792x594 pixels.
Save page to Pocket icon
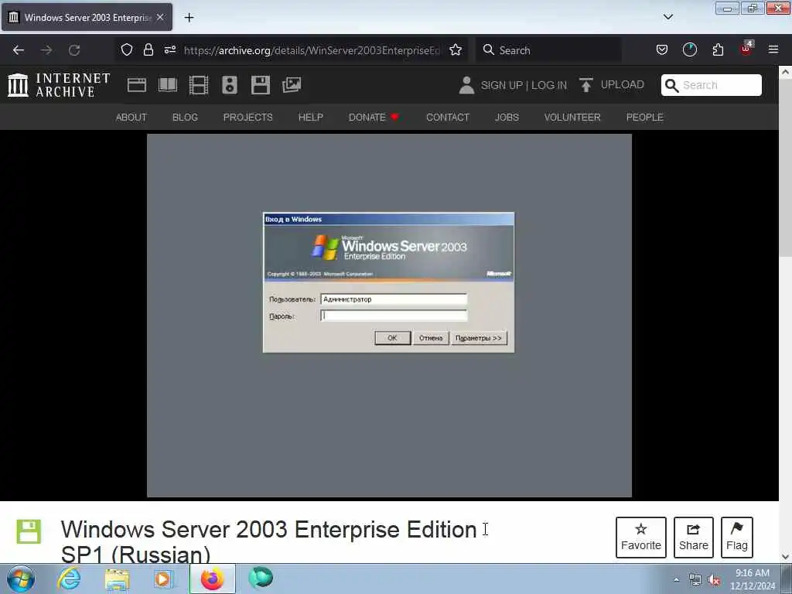(662, 49)
